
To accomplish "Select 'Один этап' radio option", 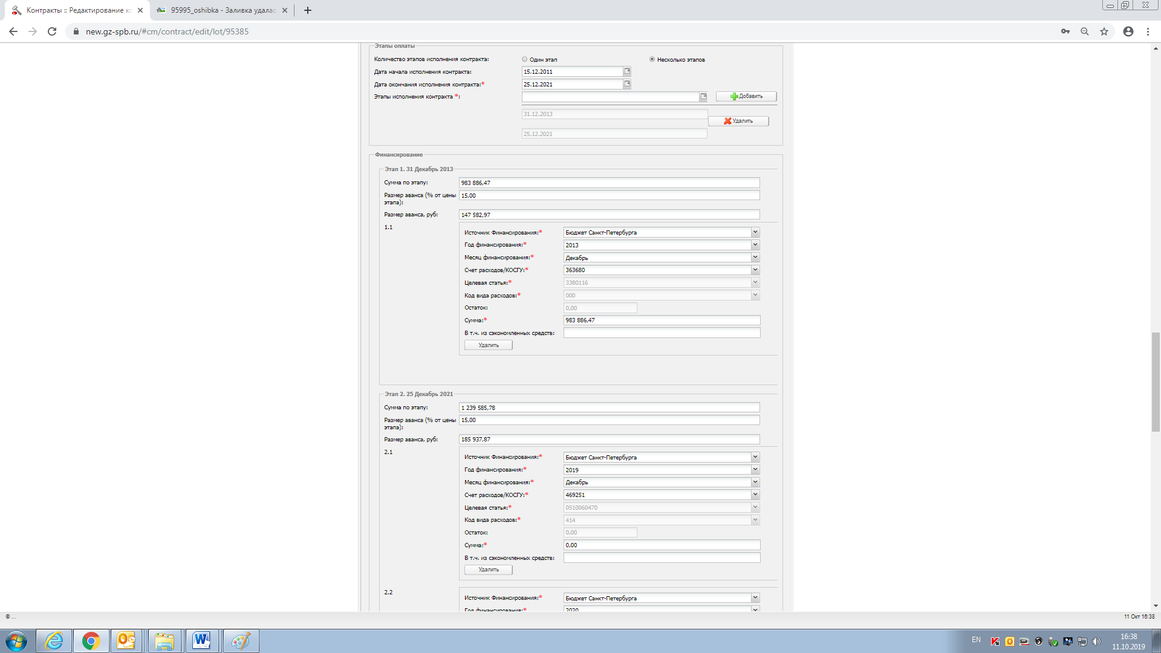I will point(525,59).
